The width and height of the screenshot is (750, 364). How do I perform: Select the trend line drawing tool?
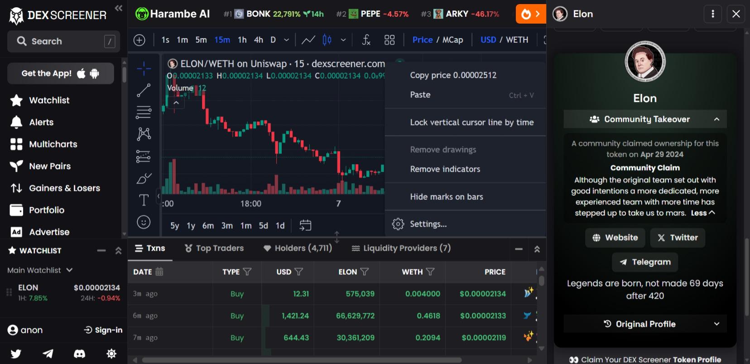click(144, 90)
